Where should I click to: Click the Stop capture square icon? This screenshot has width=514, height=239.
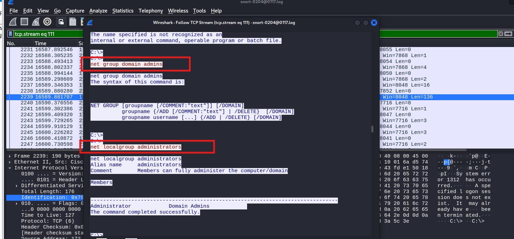[24, 22]
